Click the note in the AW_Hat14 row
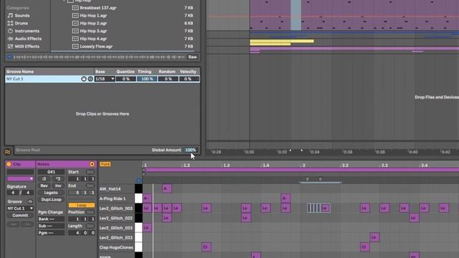The image size is (459, 258). 167,188
